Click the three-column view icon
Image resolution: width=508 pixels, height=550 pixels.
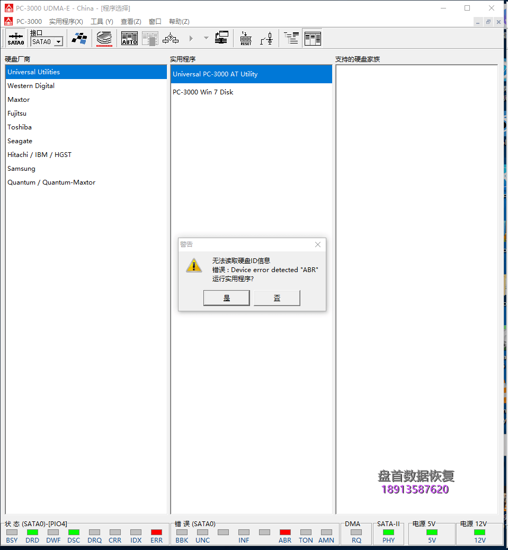click(313, 38)
